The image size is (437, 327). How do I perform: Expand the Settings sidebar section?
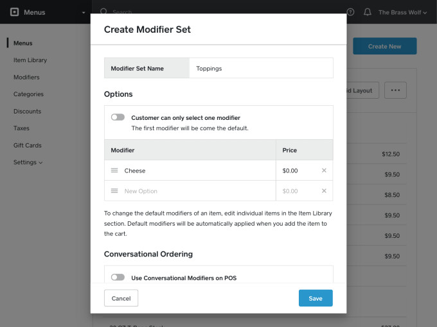tap(28, 162)
